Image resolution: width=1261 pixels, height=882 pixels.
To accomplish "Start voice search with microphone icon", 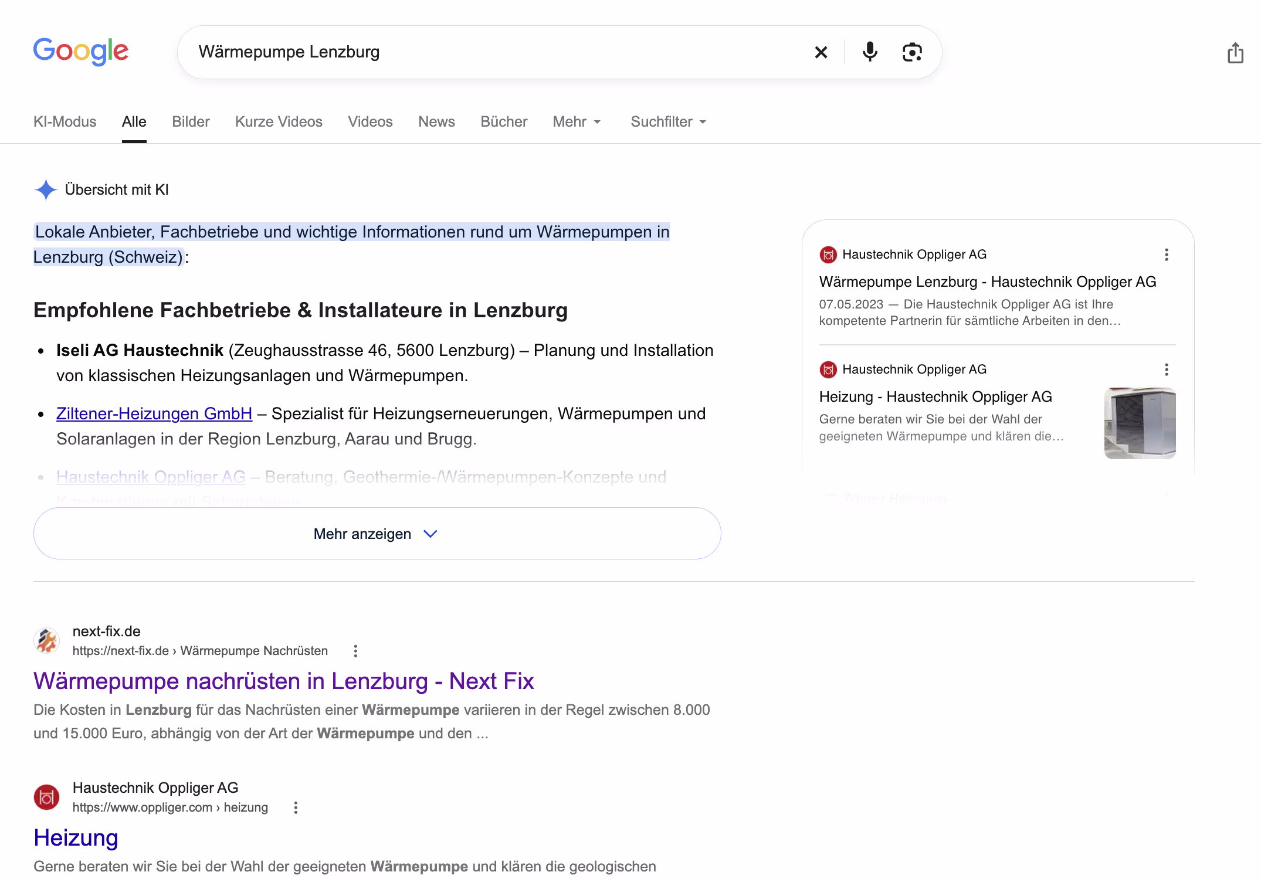I will point(870,52).
